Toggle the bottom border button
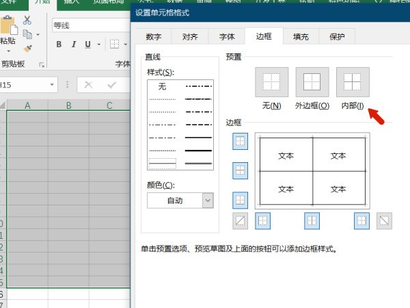 241,200
